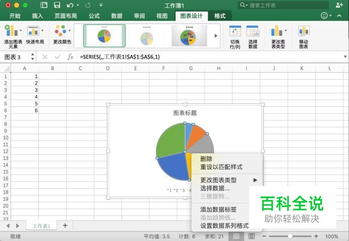The image size is (349, 241).
Task: Select row header 10
Action: [6, 138]
